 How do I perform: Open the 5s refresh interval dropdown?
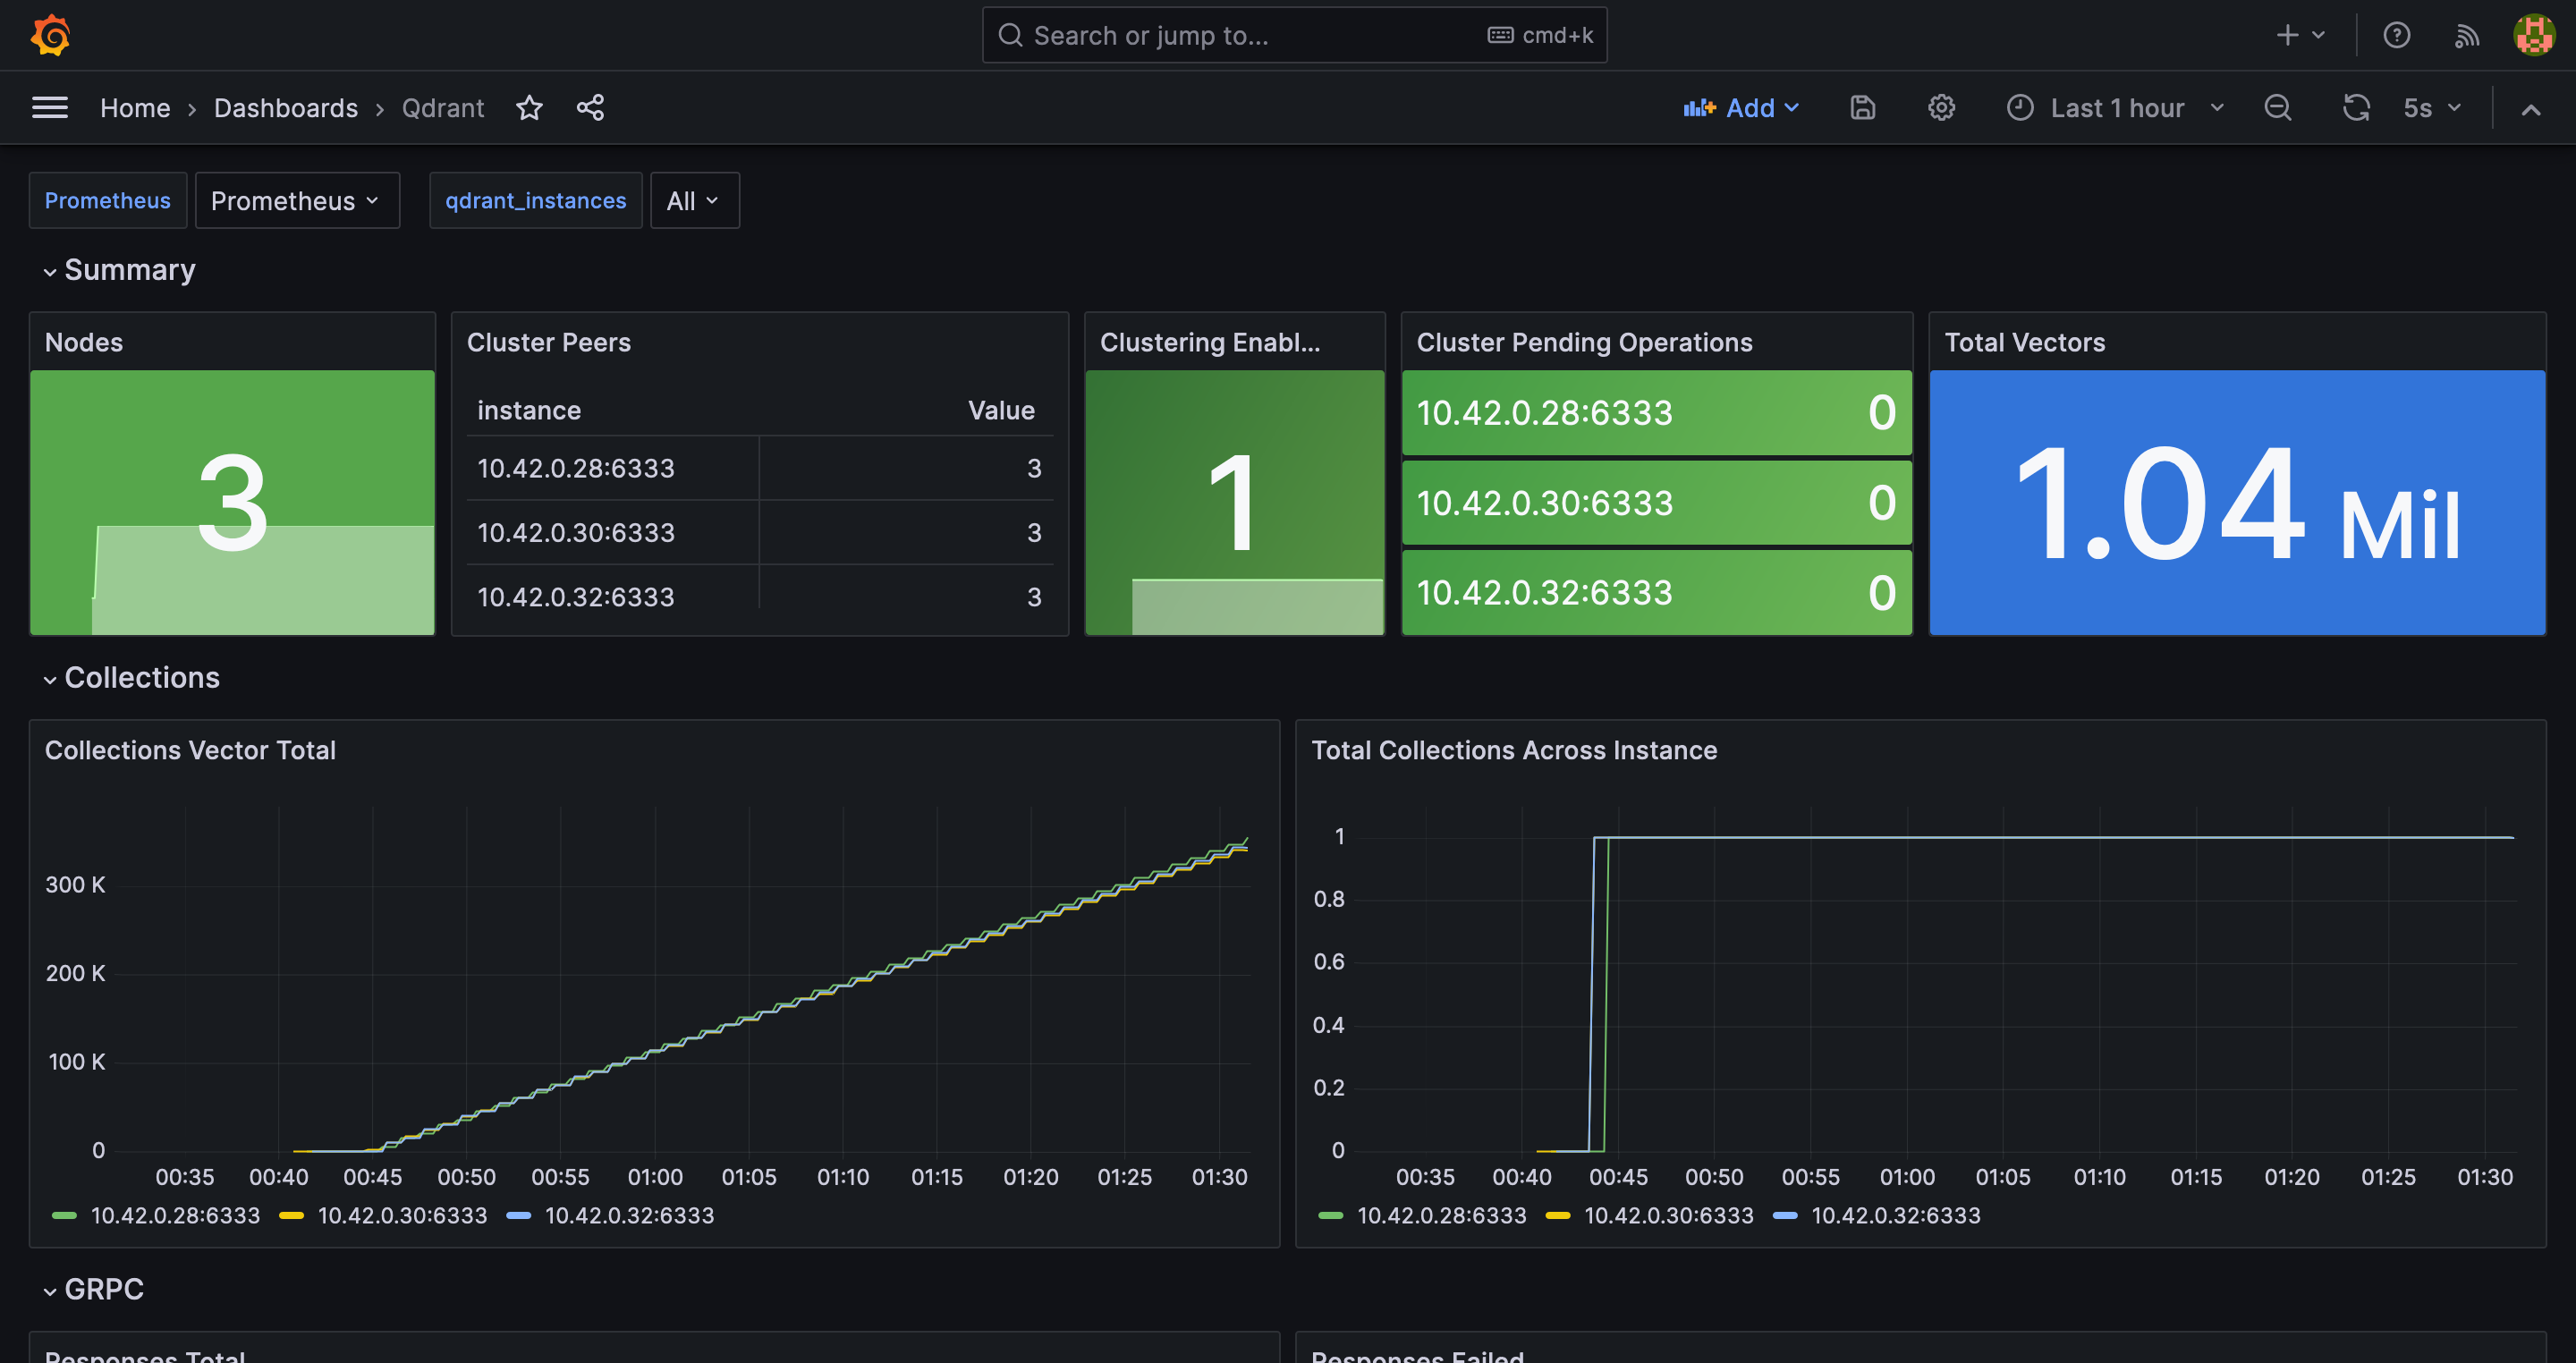[2432, 107]
